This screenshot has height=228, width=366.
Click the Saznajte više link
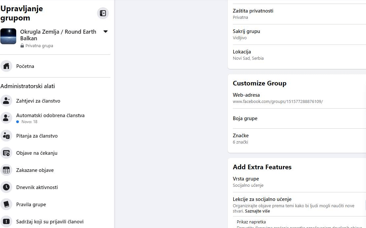pyautogui.click(x=257, y=211)
